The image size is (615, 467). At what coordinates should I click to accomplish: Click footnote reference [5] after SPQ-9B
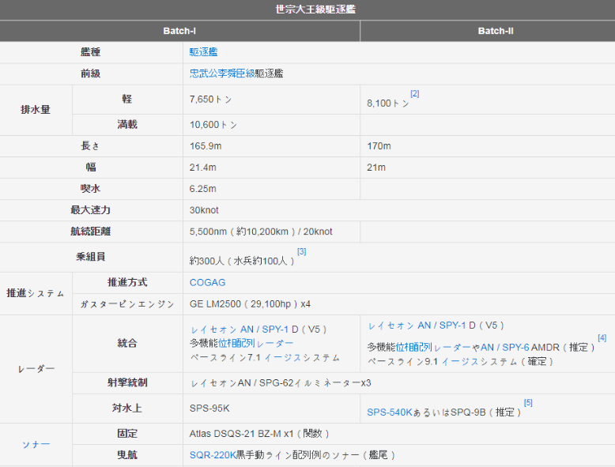click(x=528, y=403)
